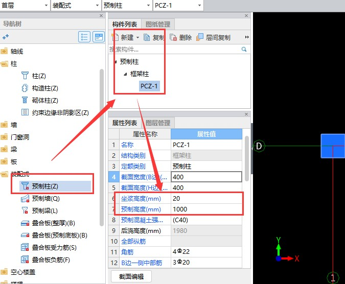Click 复制 copy button
Viewport: 345px width, 284px height.
pos(154,37)
